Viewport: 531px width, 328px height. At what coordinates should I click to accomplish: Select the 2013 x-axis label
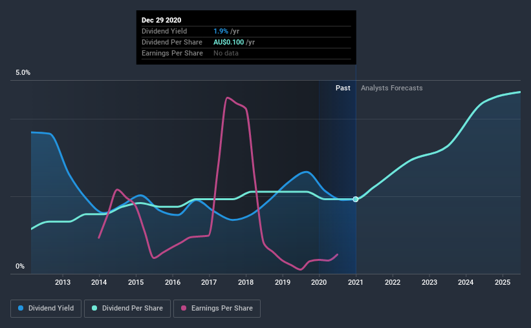[x=63, y=282]
